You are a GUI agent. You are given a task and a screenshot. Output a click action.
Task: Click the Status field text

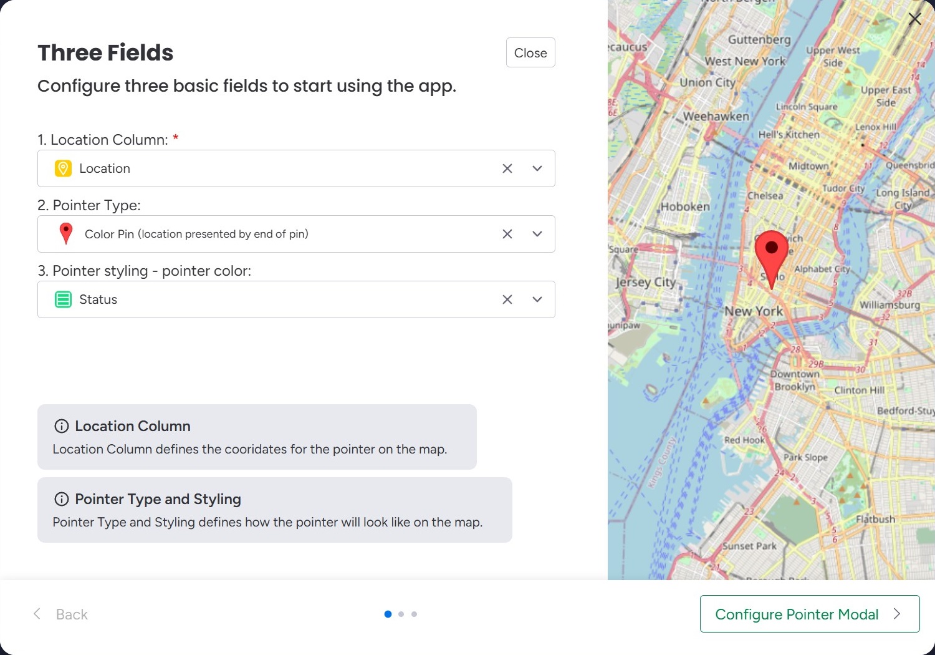coord(98,299)
